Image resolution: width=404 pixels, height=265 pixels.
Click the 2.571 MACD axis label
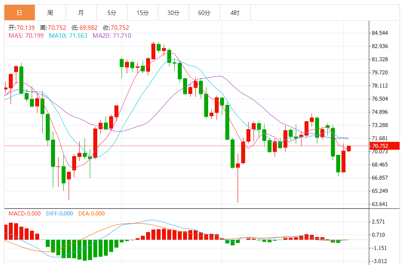378,222
